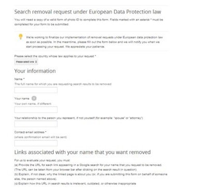
Task: Click the 'Name *' field label
Action: click(x=20, y=79)
